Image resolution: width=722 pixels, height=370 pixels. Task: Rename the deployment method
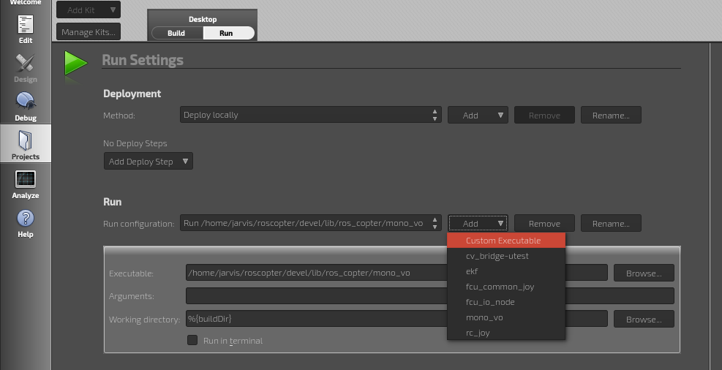pyautogui.click(x=611, y=115)
